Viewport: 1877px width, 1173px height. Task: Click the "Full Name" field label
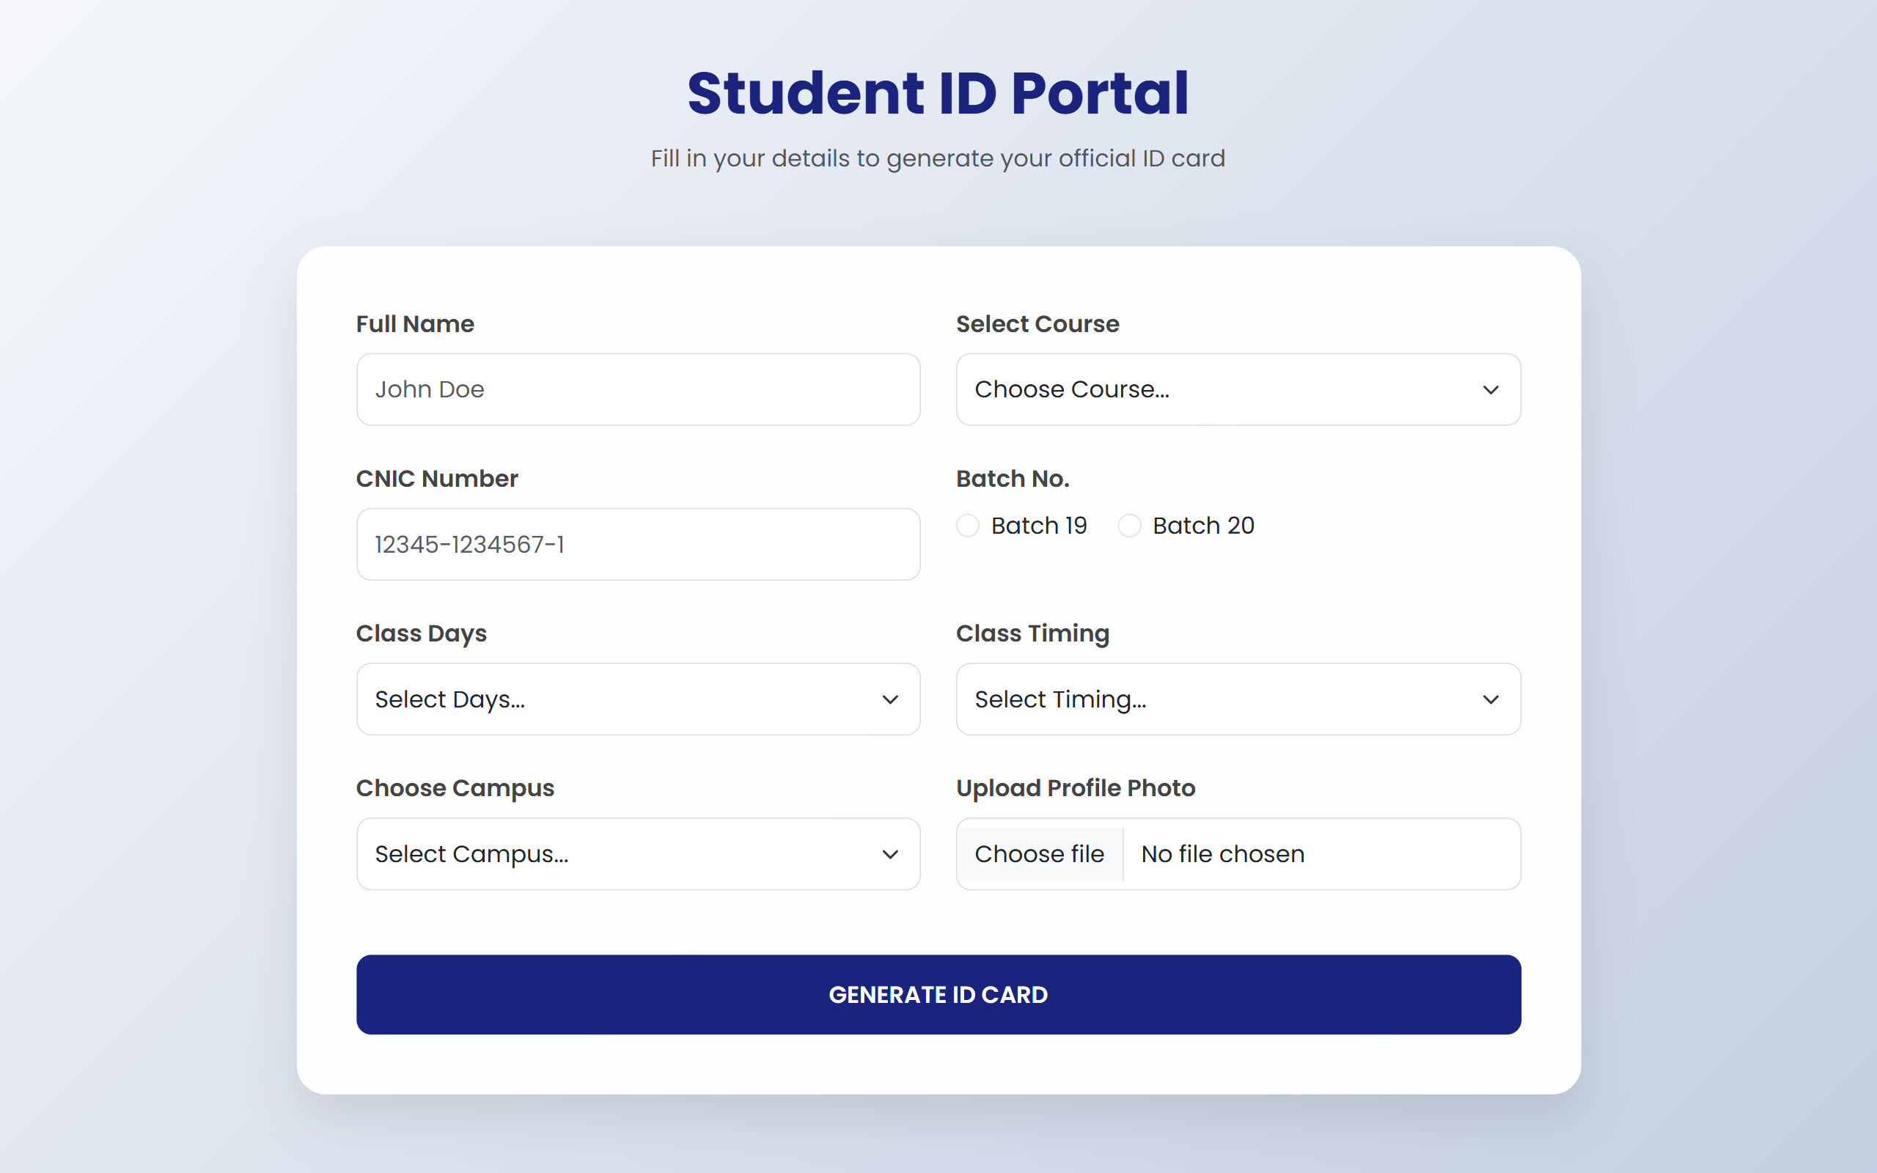tap(415, 323)
